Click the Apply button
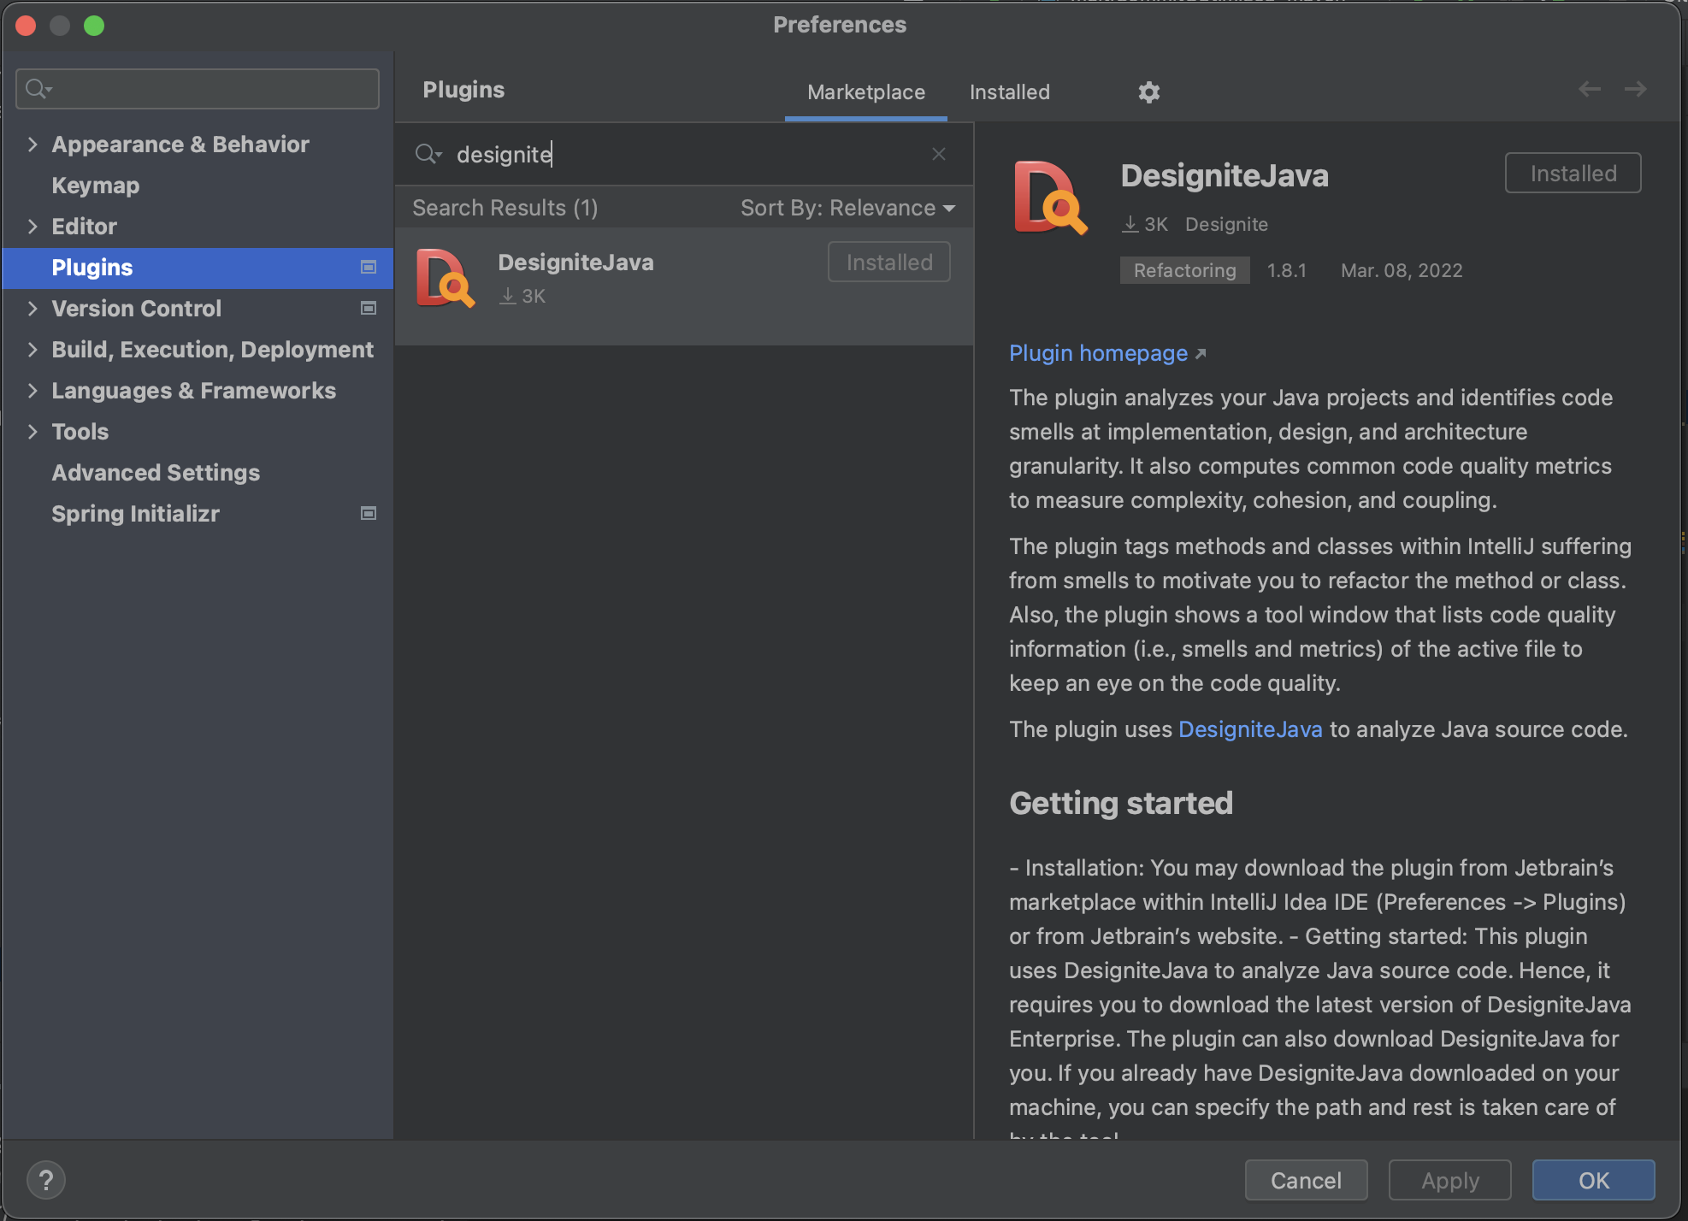1688x1221 pixels. (1449, 1180)
